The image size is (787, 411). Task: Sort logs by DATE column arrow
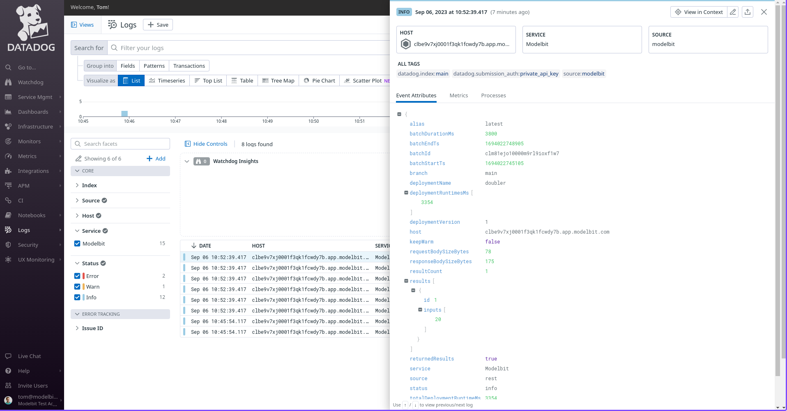point(193,246)
